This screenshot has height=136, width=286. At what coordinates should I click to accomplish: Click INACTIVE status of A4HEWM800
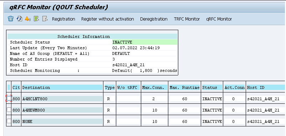pyautogui.click(x=212, y=110)
